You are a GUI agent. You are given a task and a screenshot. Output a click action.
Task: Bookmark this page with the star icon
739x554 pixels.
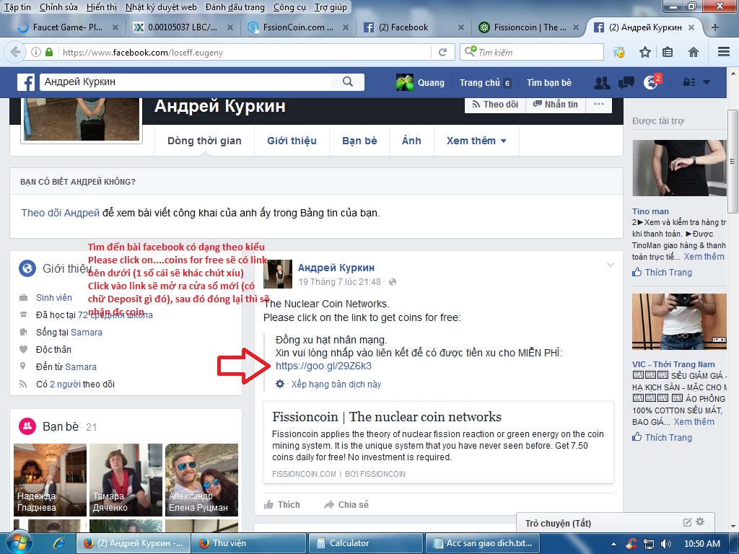tap(644, 52)
